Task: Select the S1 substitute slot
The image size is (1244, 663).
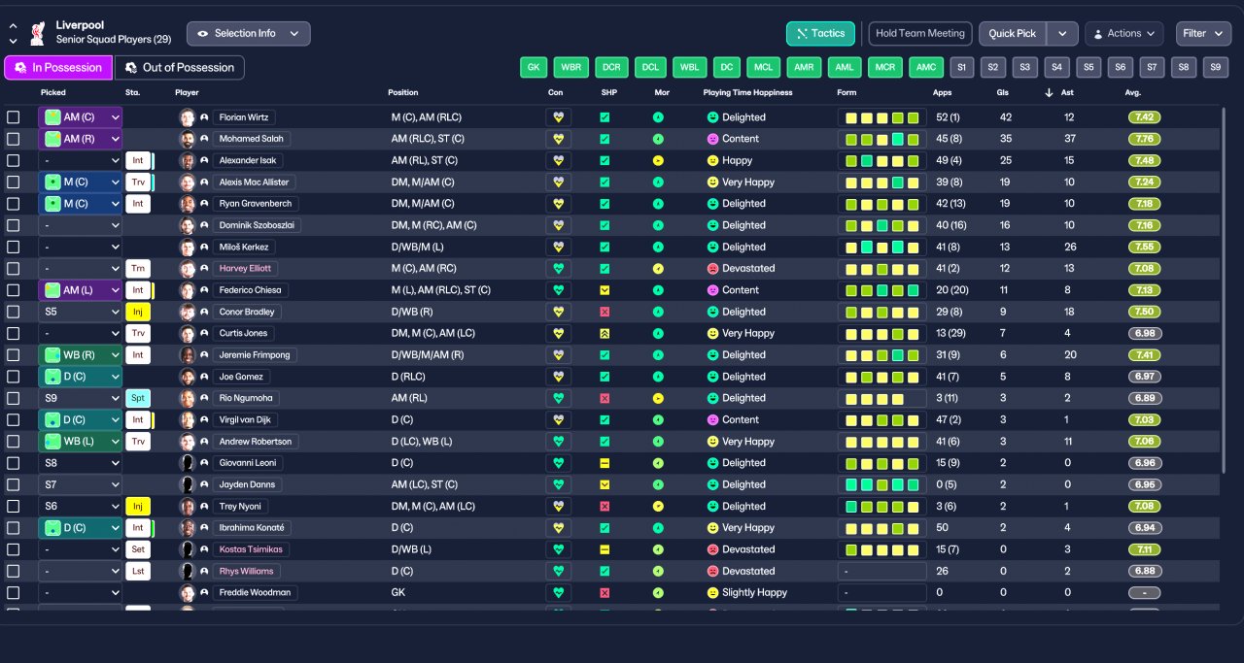Action: tap(961, 67)
